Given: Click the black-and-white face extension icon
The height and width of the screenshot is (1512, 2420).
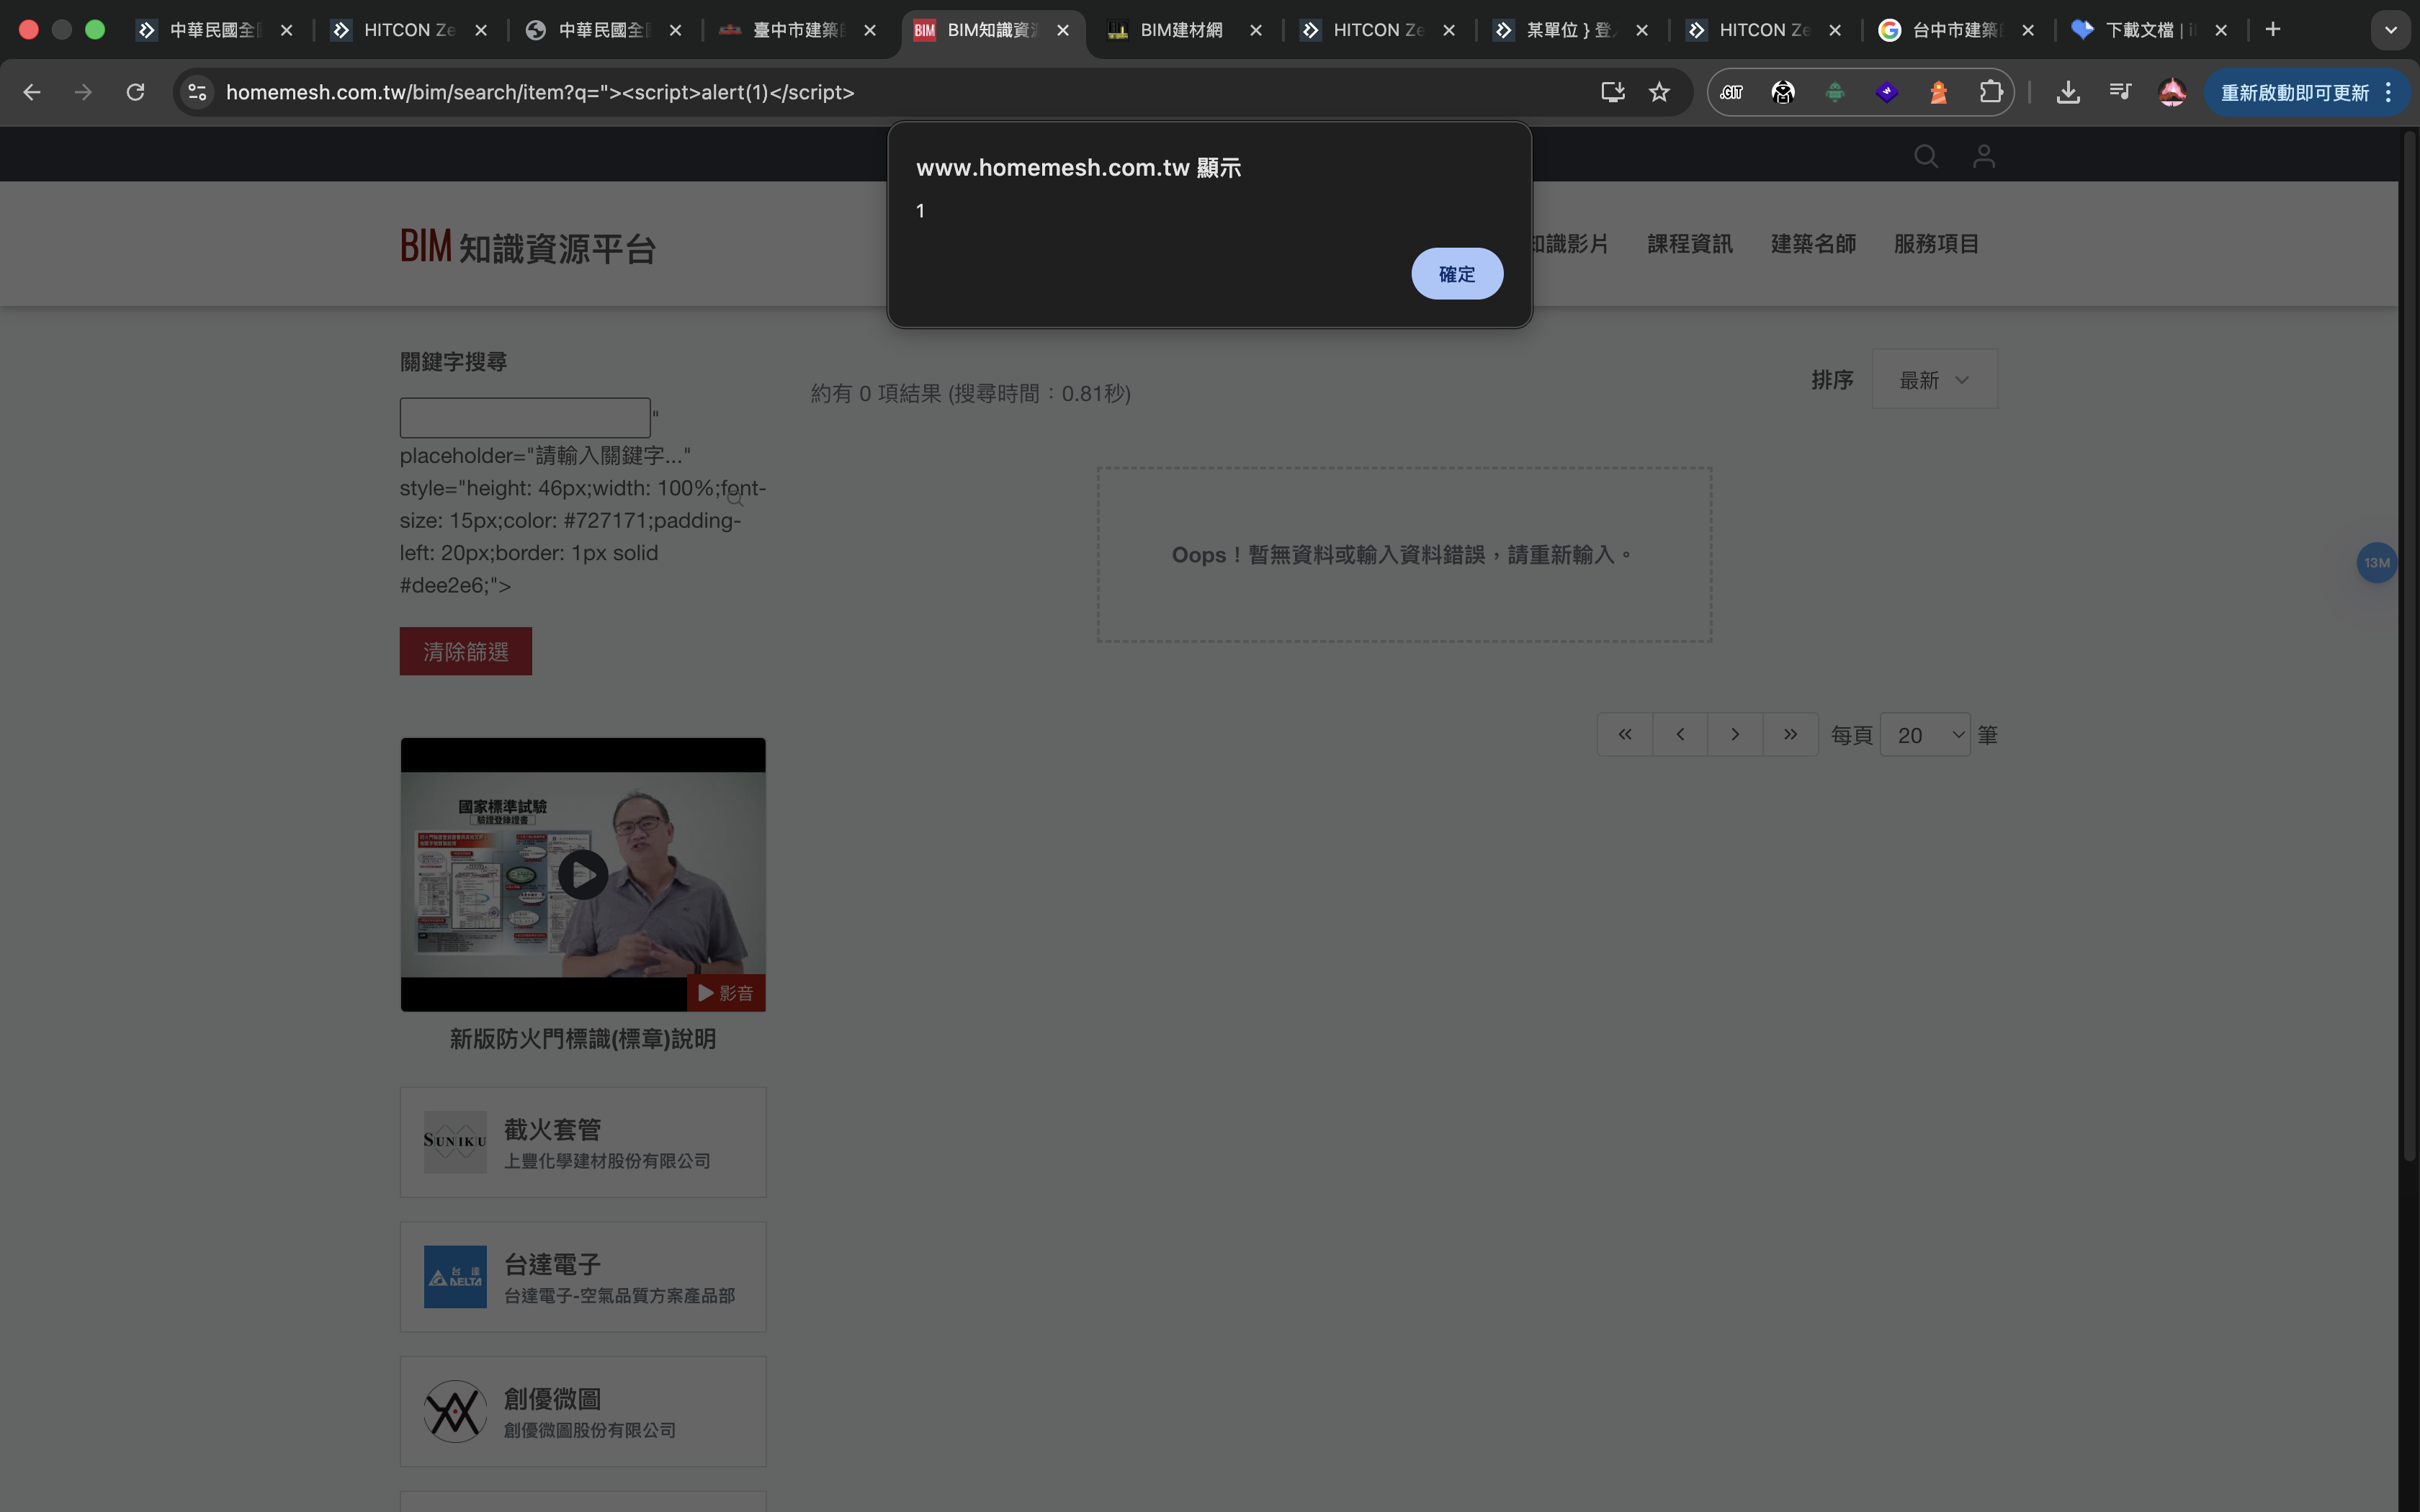Looking at the screenshot, I should coord(1782,92).
